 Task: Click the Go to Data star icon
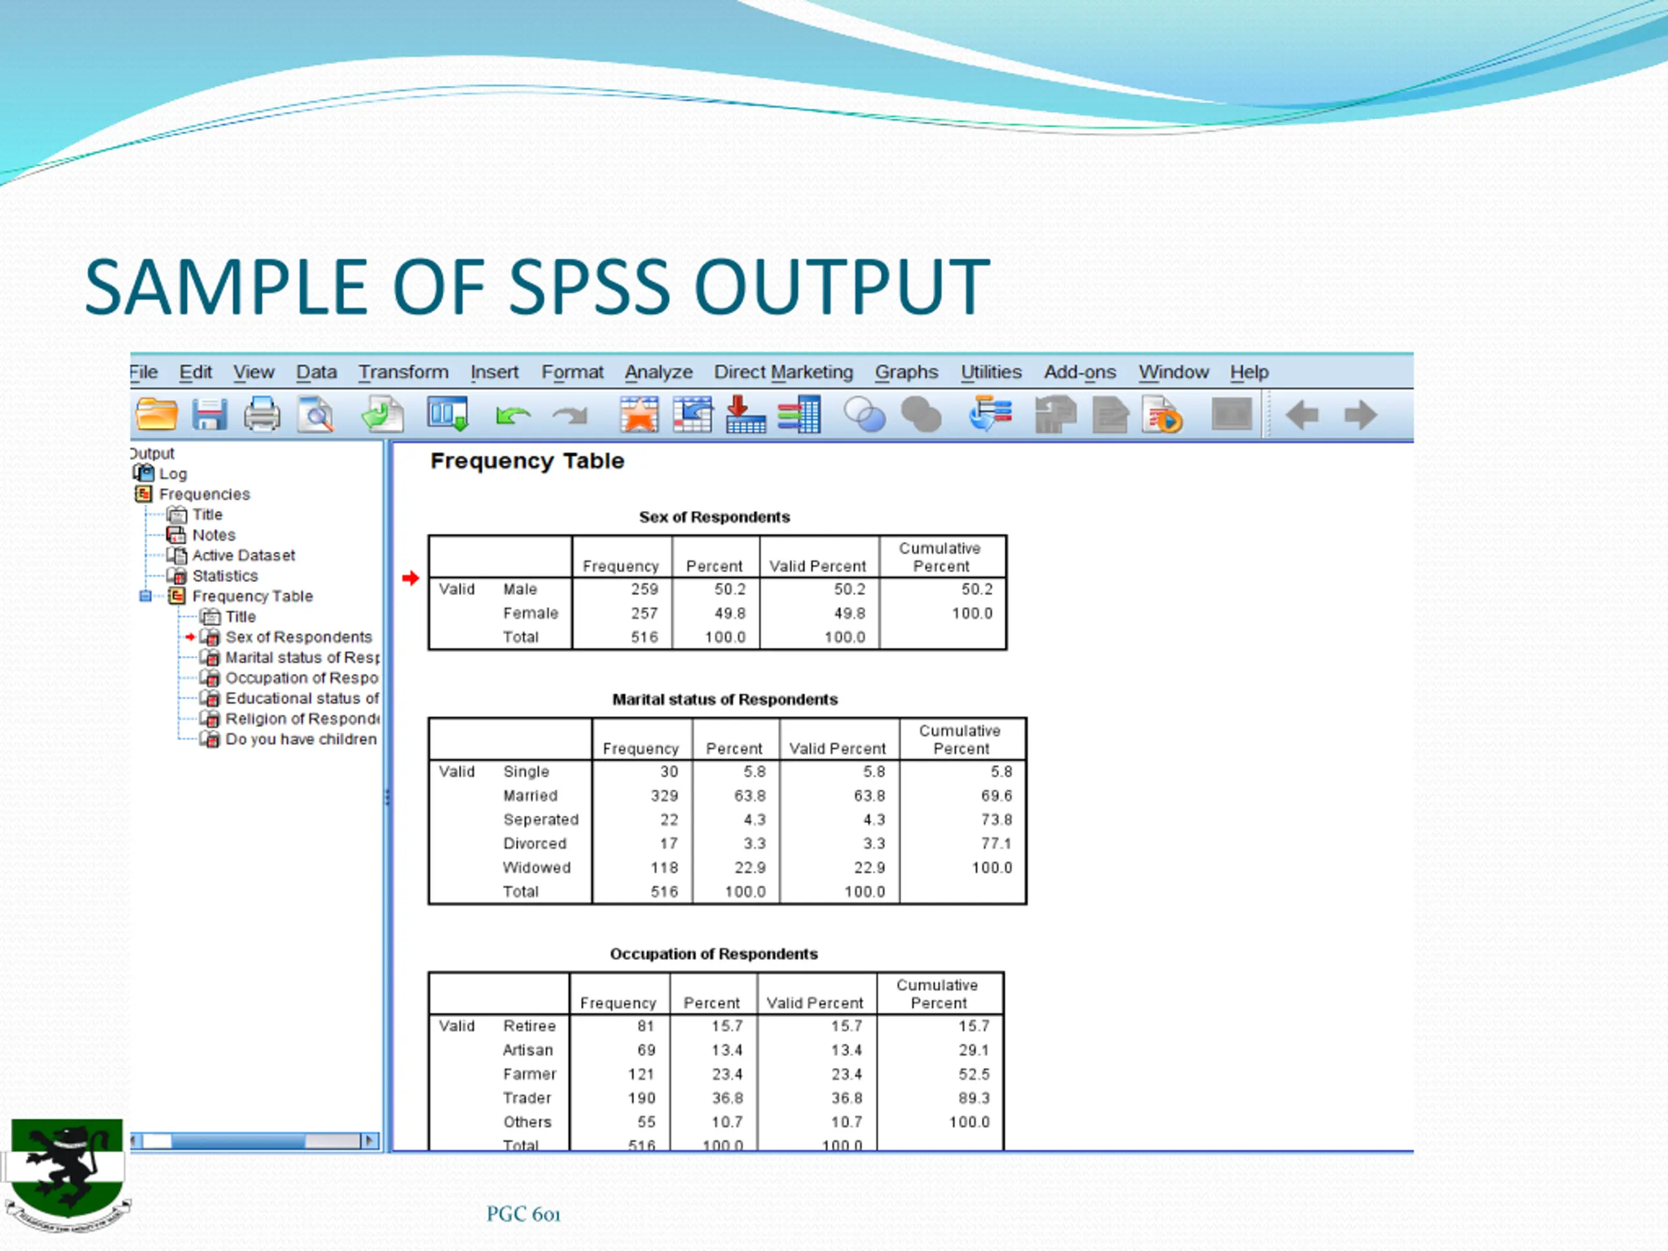pyautogui.click(x=639, y=415)
